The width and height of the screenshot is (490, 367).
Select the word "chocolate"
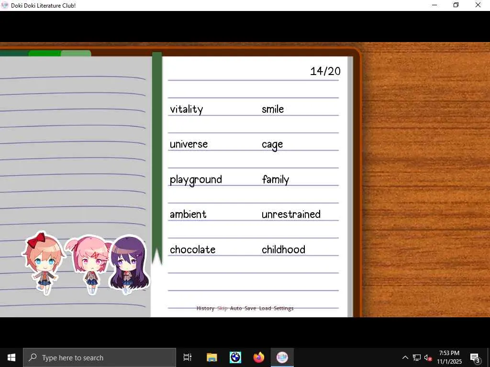pyautogui.click(x=193, y=249)
